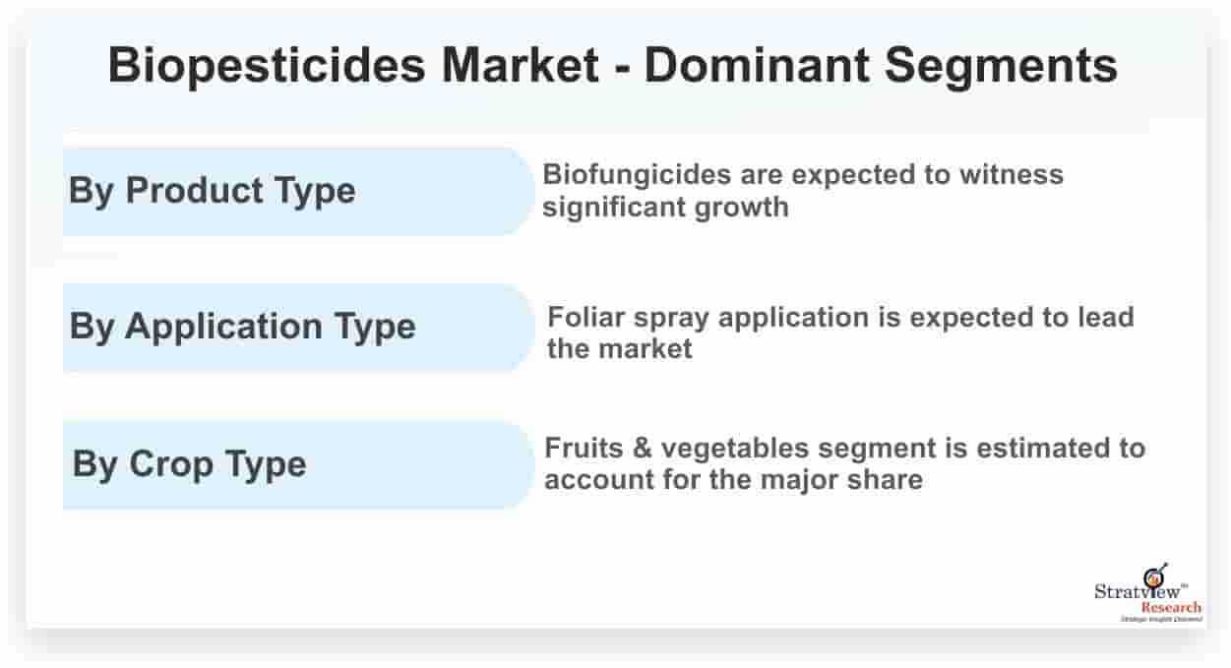
Task: Click the Biofungicides significant growth description
Action: click(x=803, y=191)
